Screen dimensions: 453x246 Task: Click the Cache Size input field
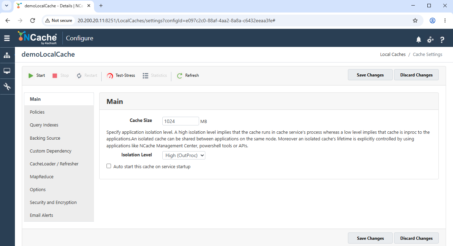[x=180, y=121]
